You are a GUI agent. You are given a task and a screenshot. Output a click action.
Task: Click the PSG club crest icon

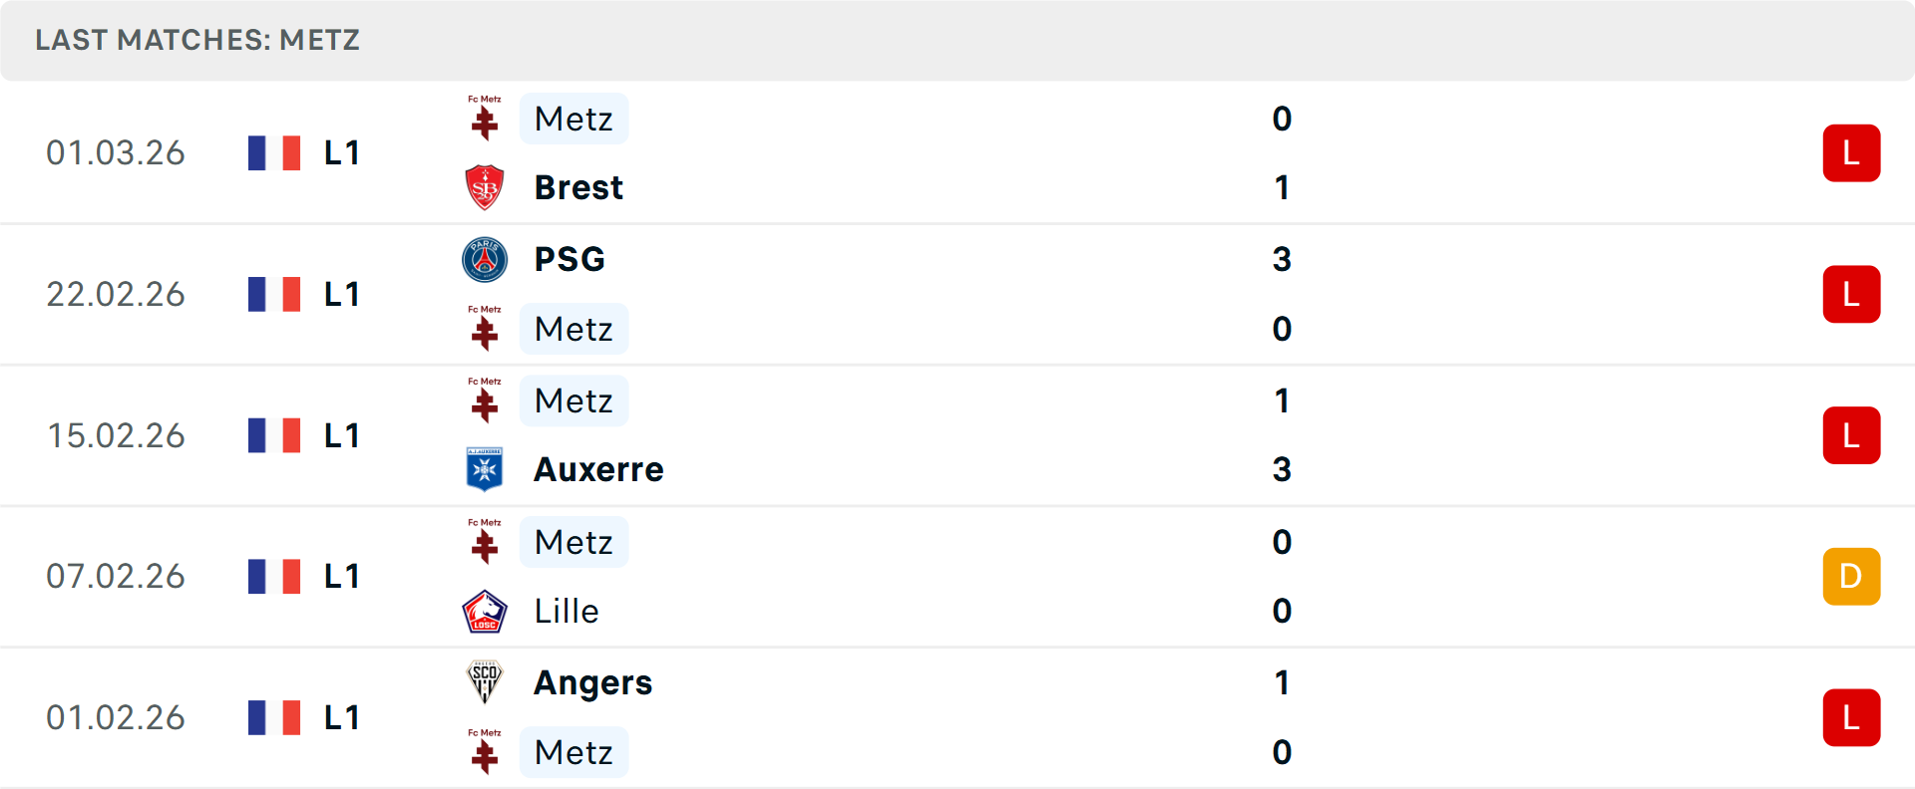click(485, 259)
